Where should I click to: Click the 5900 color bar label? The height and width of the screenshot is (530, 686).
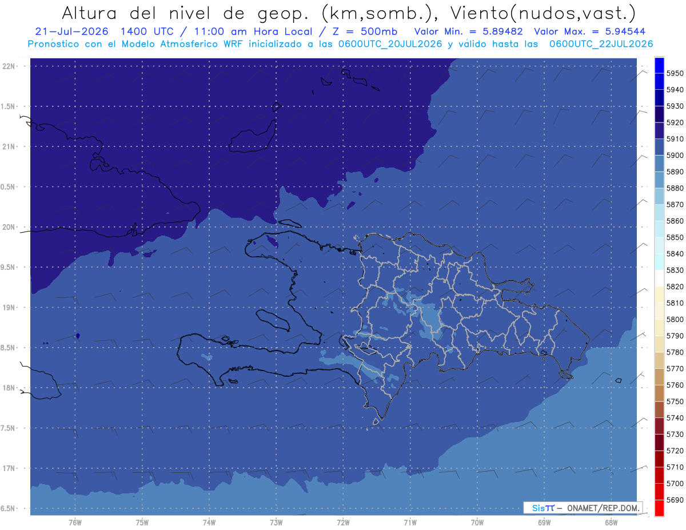coord(675,156)
